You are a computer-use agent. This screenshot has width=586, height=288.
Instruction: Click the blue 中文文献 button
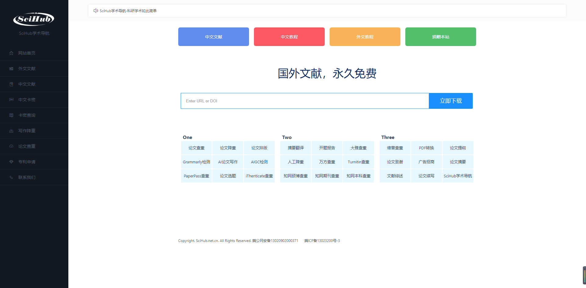(x=214, y=37)
